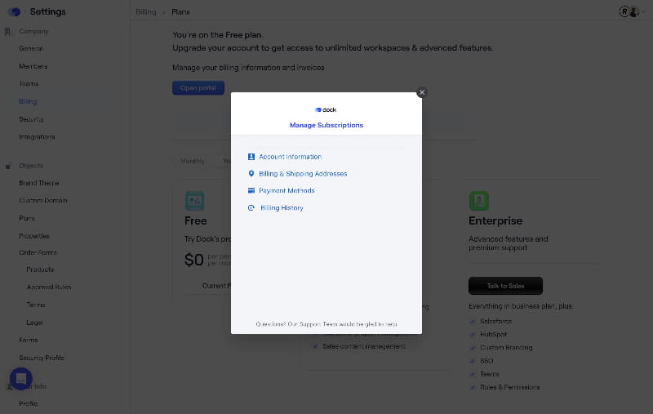Screen dimensions: 653x414
Task: Click the Roles & Permissions checkmark
Action: 473,387
